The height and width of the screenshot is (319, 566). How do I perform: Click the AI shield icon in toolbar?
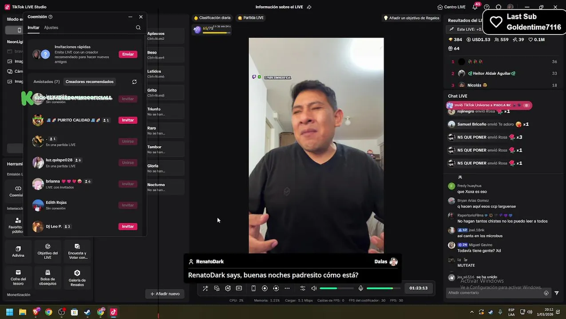228,288
